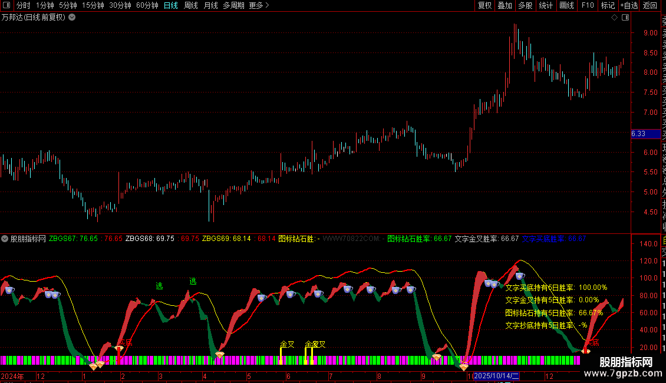Image resolution: width=666 pixels, height=383 pixels.
Task: Click the 文字买底胜率: 66.67 readout
Action: 554,239
